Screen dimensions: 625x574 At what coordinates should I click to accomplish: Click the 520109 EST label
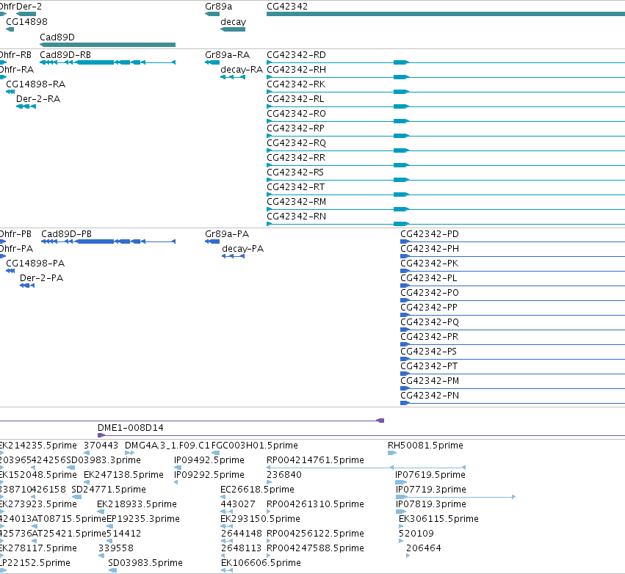pyautogui.click(x=416, y=534)
